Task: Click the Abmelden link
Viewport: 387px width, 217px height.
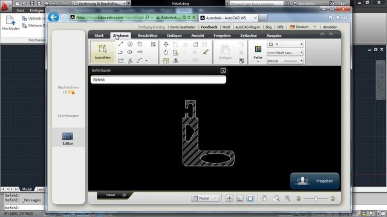Action: tap(330, 27)
